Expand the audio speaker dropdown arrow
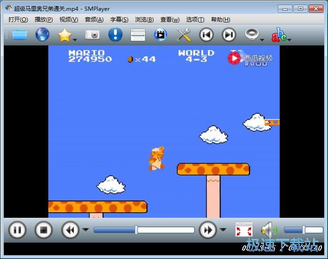This screenshot has height=259, width=328. tap(262, 39)
